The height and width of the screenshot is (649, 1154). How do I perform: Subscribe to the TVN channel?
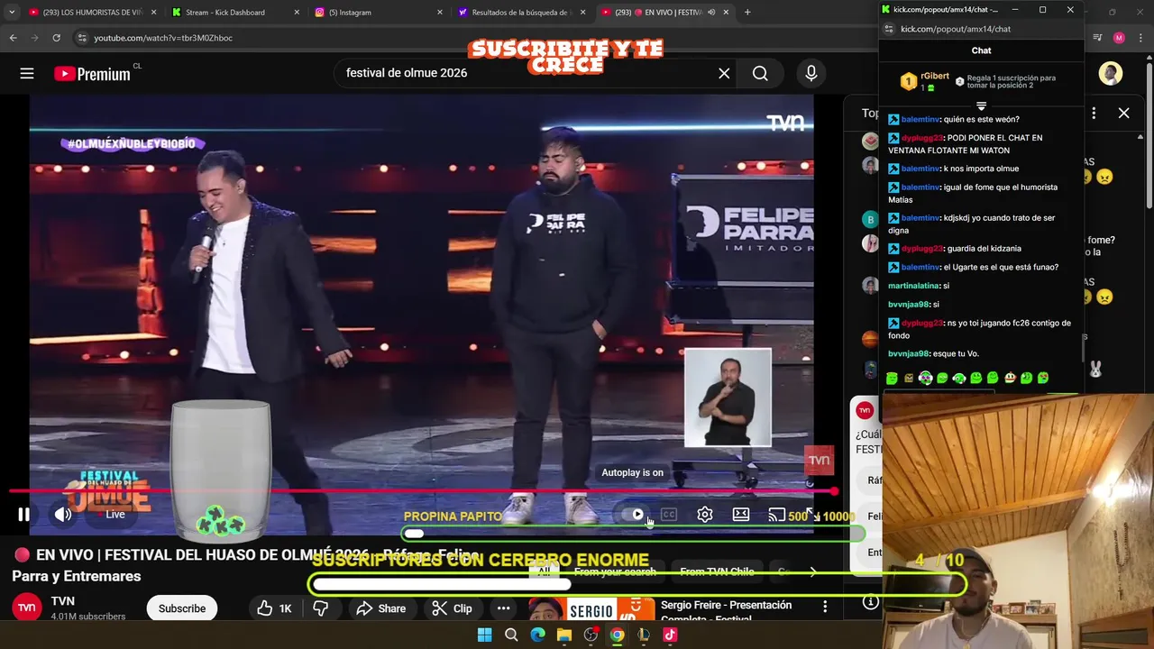coord(182,608)
